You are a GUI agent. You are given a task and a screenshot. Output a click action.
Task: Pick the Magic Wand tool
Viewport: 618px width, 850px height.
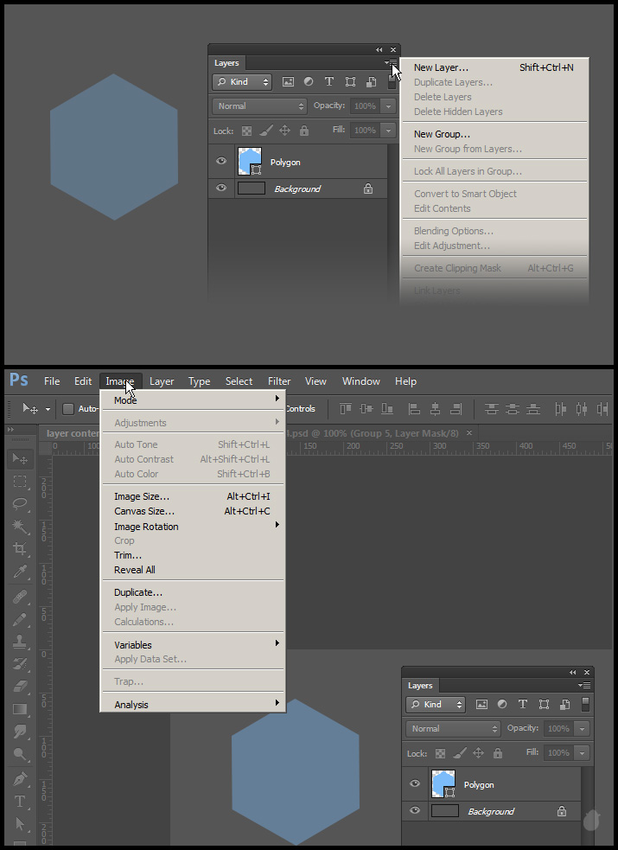tap(20, 527)
